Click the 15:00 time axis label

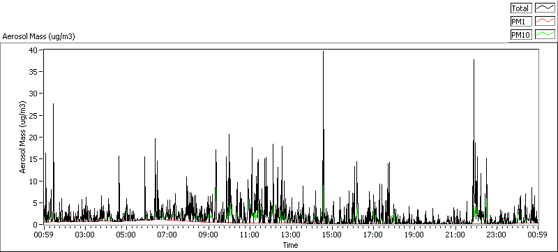click(x=332, y=235)
